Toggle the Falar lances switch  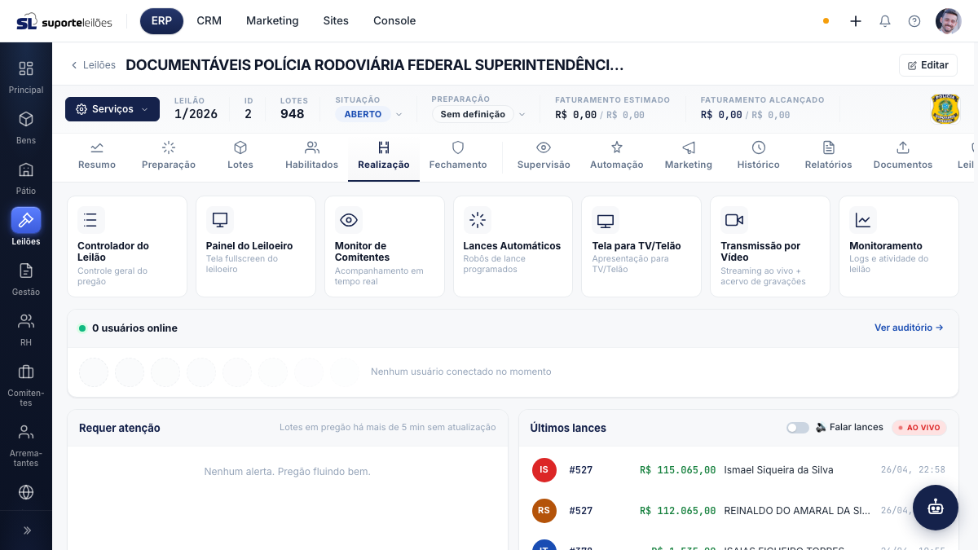[x=798, y=428]
